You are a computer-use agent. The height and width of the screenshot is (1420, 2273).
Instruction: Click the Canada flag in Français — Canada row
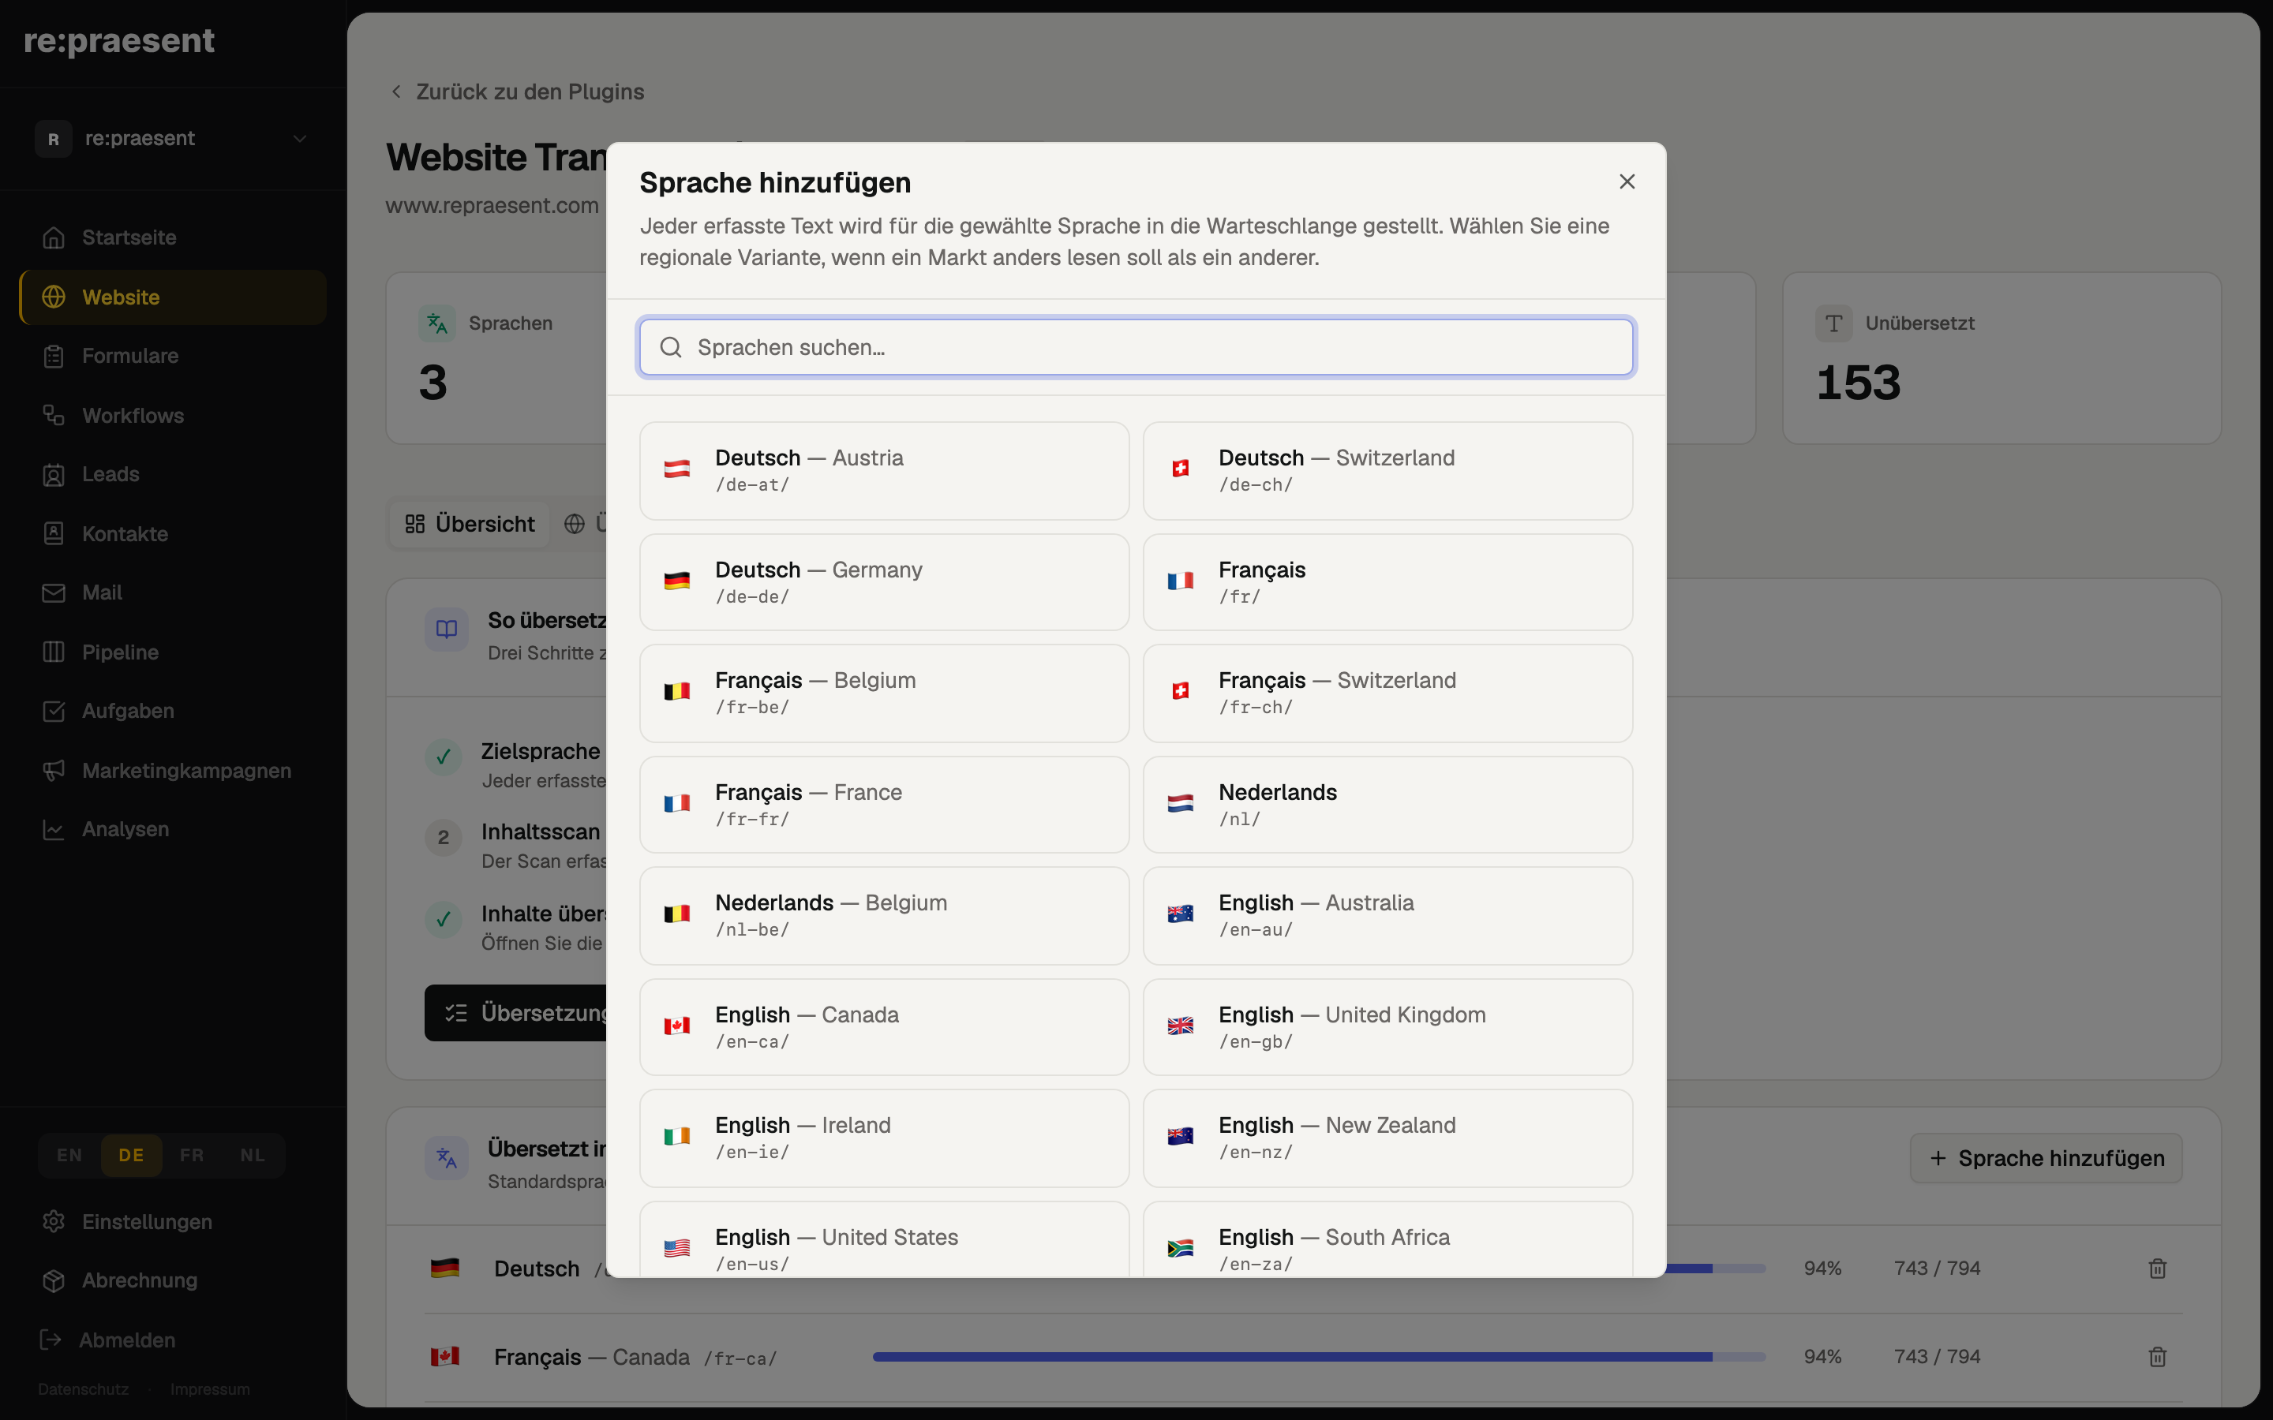444,1356
